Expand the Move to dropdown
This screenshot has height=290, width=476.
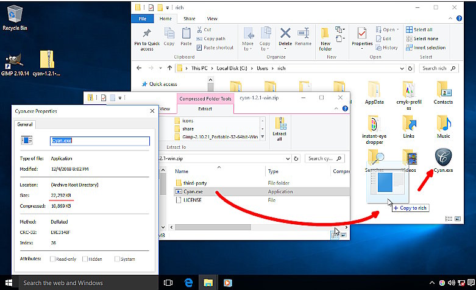(x=248, y=48)
